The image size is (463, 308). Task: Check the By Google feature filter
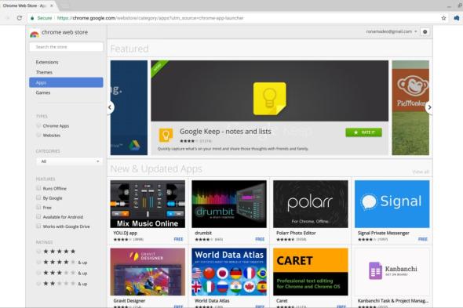click(x=38, y=197)
